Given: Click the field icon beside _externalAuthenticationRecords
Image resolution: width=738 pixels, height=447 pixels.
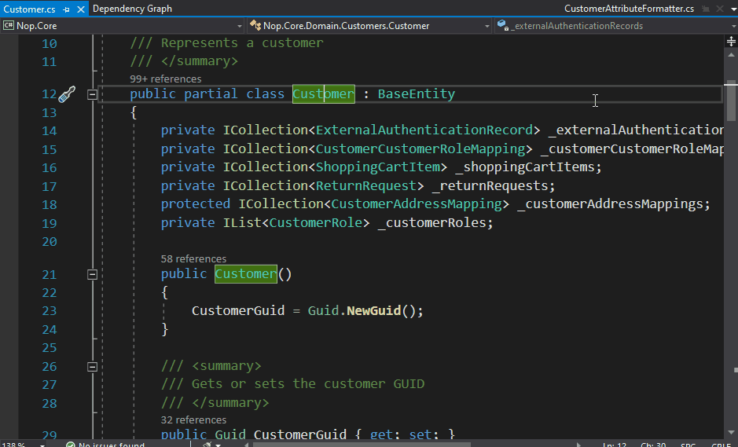Looking at the screenshot, I should pyautogui.click(x=502, y=26).
